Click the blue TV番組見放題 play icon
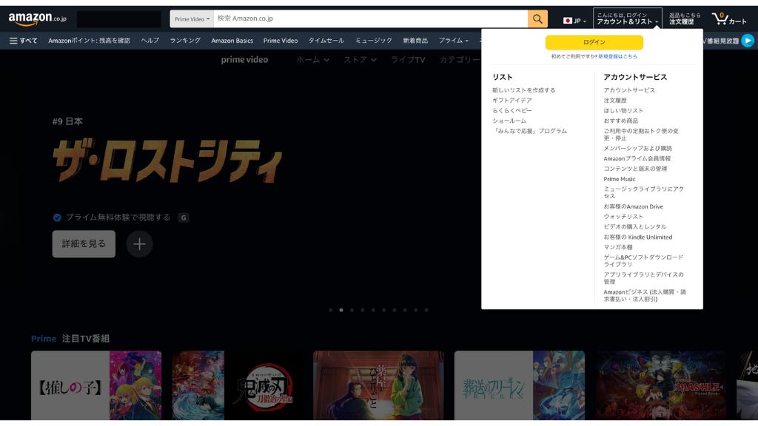The height and width of the screenshot is (426, 758). coord(747,41)
